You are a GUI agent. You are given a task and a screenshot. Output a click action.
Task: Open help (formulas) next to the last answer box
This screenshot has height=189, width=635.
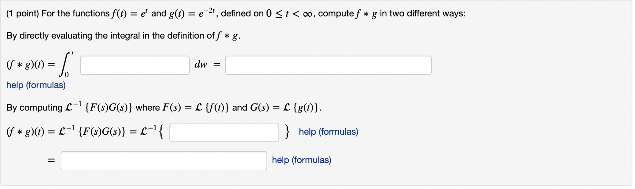click(302, 160)
